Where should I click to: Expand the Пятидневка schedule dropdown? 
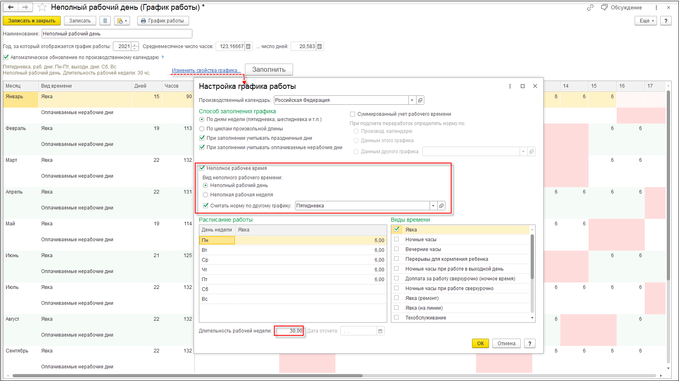click(x=433, y=206)
